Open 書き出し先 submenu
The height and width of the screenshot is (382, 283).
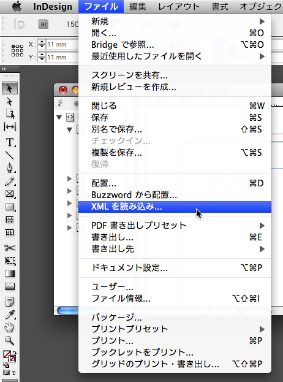[x=175, y=249]
